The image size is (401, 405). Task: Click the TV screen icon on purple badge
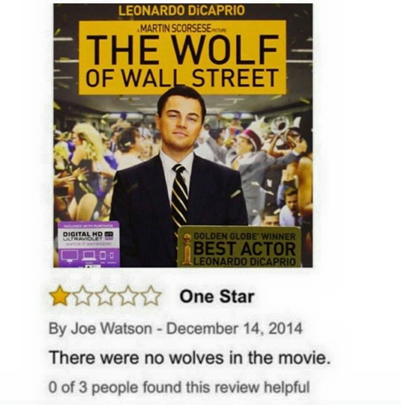coord(70,256)
